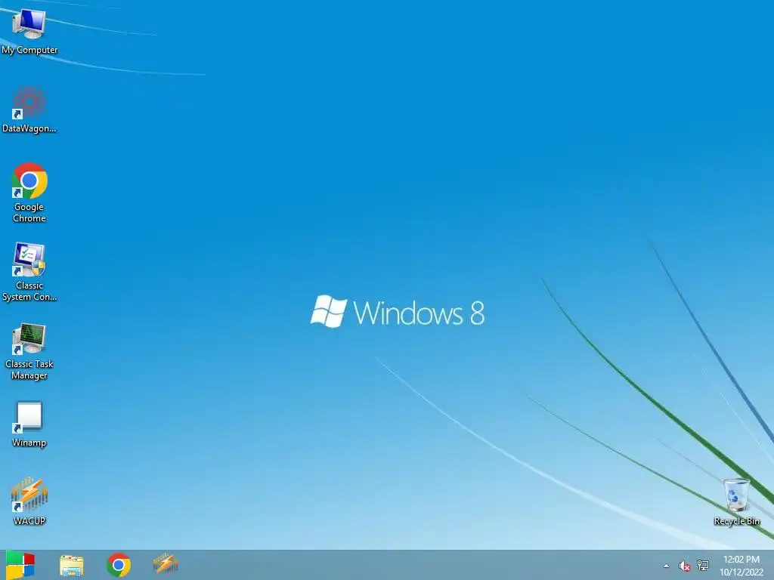Select the Google Chrome desktop shortcut
Image resolution: width=774 pixels, height=580 pixels.
[x=29, y=193]
